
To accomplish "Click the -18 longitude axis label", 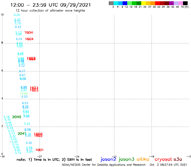I will click(152, 156).
